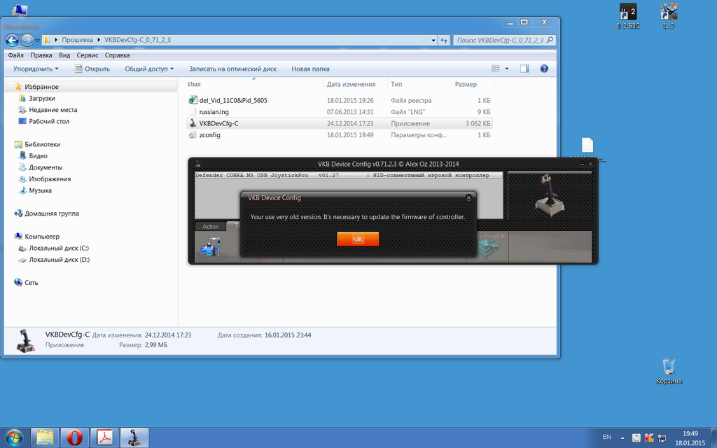Image resolution: width=717 pixels, height=448 pixels.
Task: Click the VKB joystick taskbar icon
Action: (134, 438)
